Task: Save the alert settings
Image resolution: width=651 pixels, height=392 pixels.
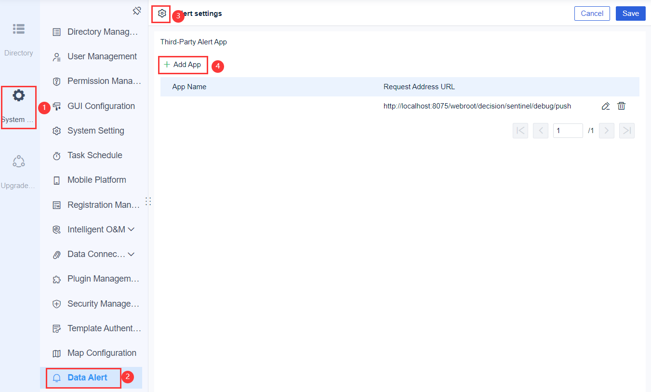Action: click(630, 14)
